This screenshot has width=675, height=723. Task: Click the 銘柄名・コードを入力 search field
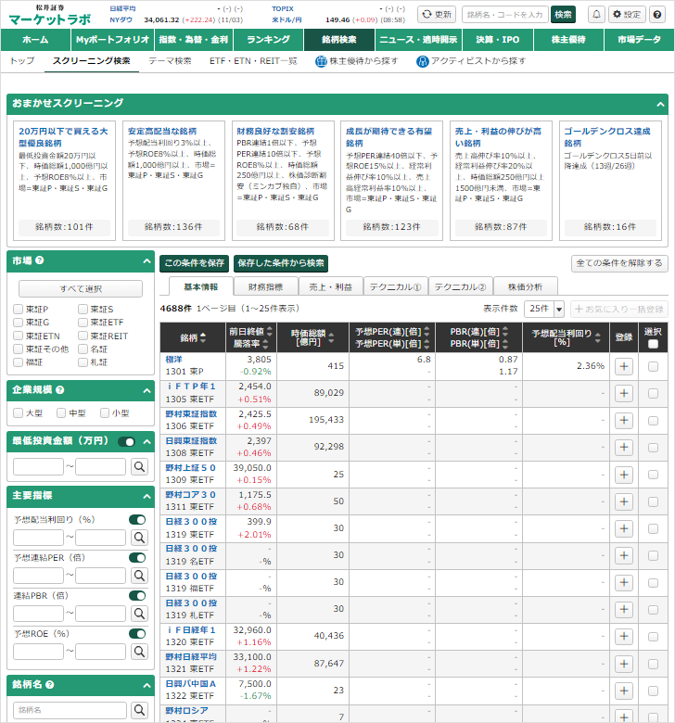pyautogui.click(x=504, y=14)
